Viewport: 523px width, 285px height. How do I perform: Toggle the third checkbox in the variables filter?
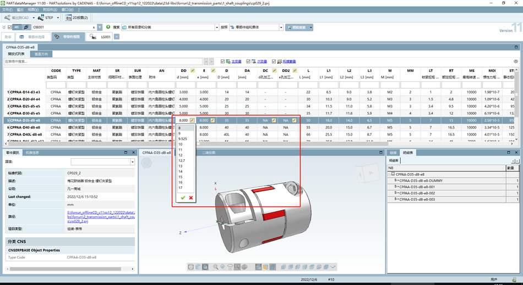point(274,62)
